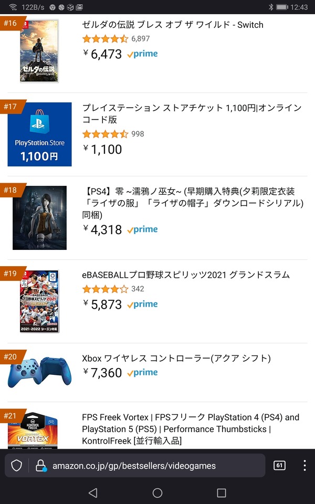Open the Xbox ワイヤレス コントローラー title link

(x=176, y=358)
